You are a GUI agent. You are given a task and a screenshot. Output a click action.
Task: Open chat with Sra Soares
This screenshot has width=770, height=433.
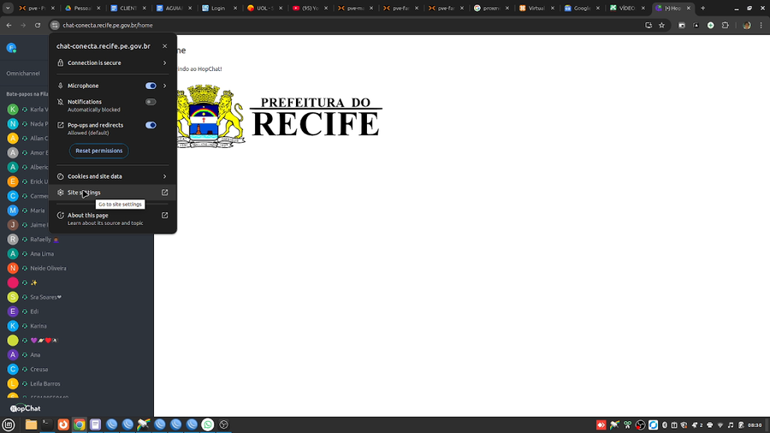pyautogui.click(x=79, y=297)
